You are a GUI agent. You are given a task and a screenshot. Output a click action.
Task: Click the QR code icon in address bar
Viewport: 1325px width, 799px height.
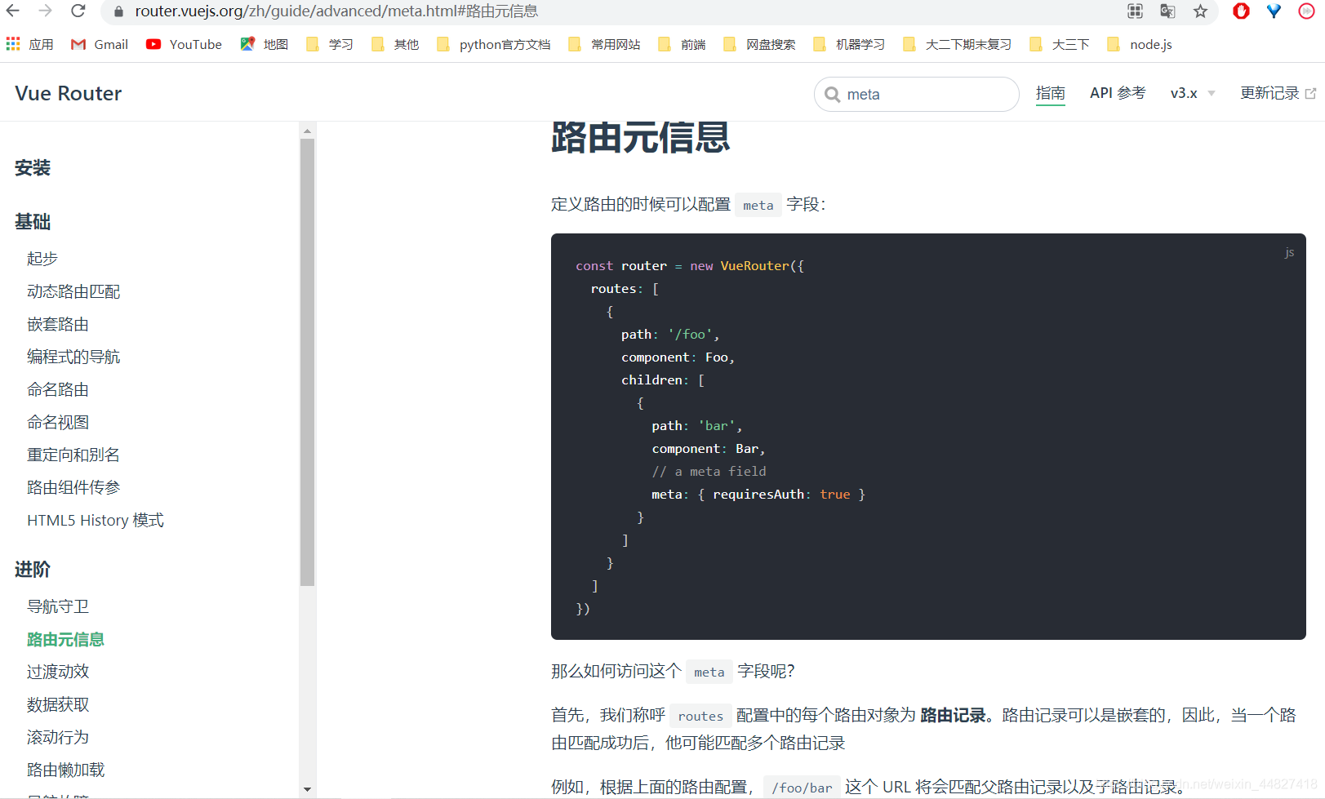1134,11
